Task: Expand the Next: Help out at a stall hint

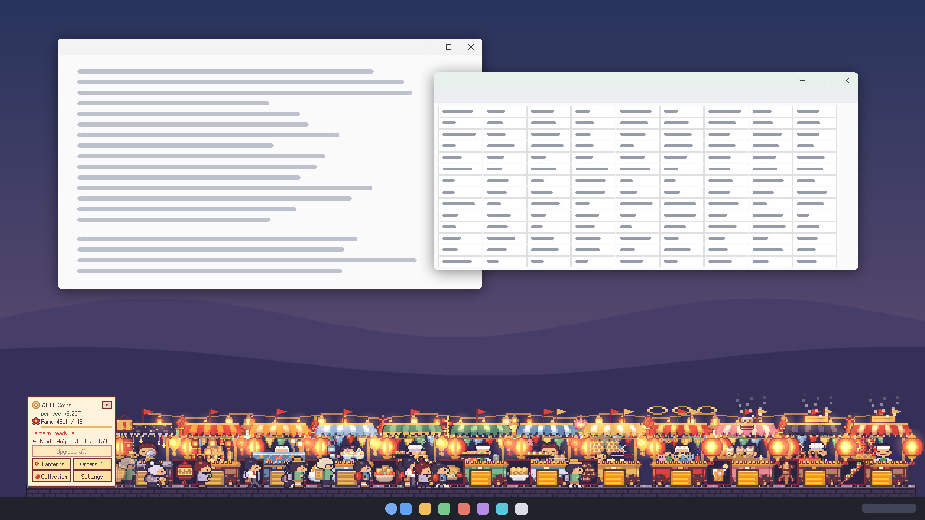Action: tap(70, 441)
